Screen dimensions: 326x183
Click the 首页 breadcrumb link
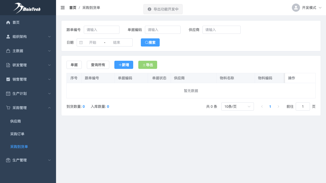point(73,8)
